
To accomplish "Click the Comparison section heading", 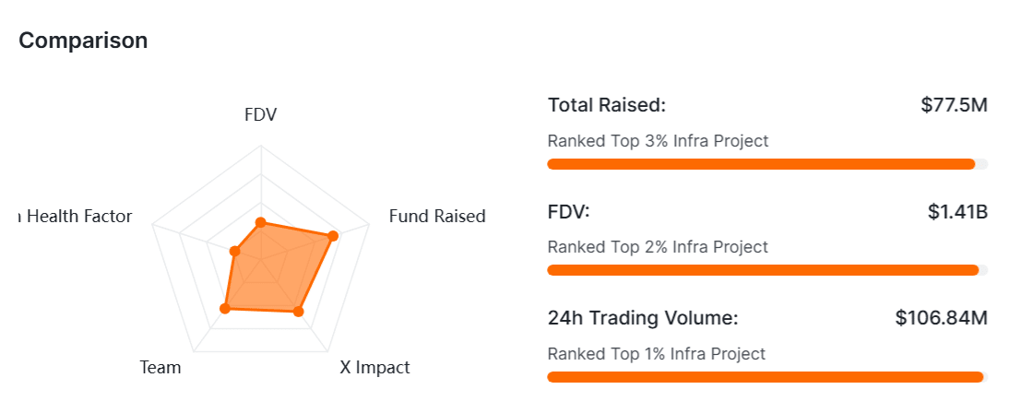I will pos(83,41).
